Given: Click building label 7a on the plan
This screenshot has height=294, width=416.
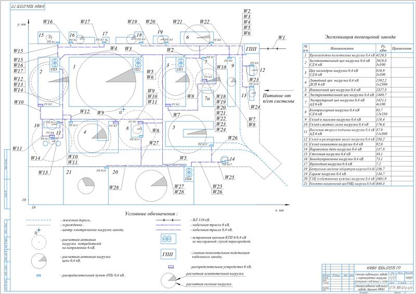Looking at the screenshot, I should pyautogui.click(x=207, y=98).
